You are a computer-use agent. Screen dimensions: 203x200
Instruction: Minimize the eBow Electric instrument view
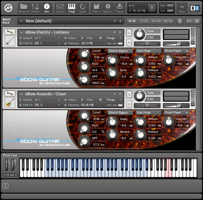tap(193, 34)
